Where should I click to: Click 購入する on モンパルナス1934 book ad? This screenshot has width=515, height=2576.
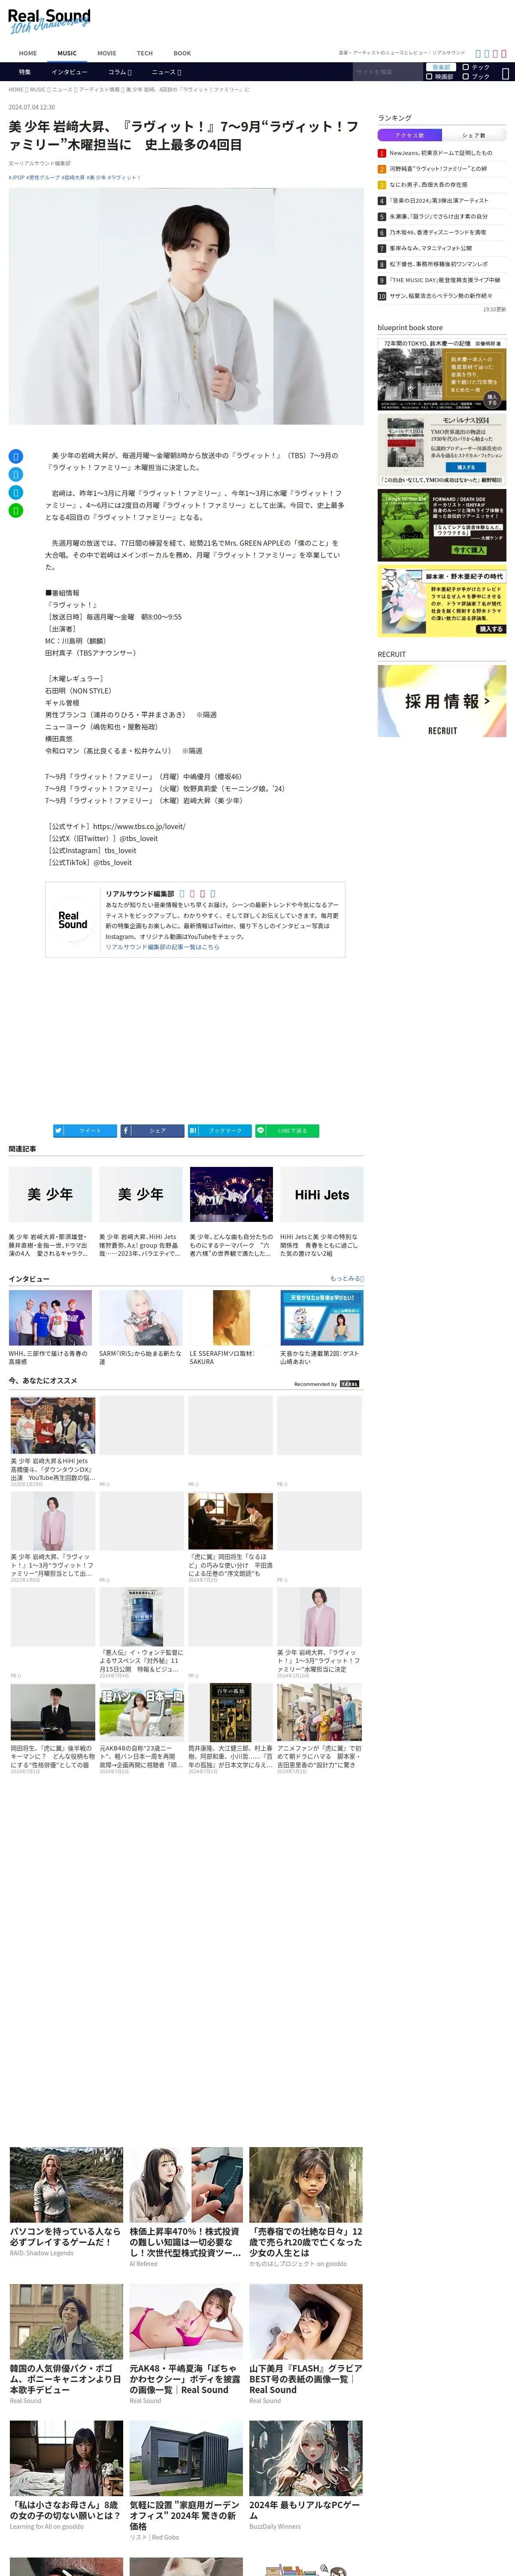[x=466, y=467]
